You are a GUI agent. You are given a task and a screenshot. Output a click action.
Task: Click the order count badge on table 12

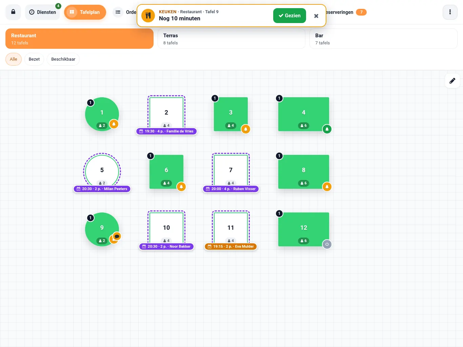coord(279,213)
